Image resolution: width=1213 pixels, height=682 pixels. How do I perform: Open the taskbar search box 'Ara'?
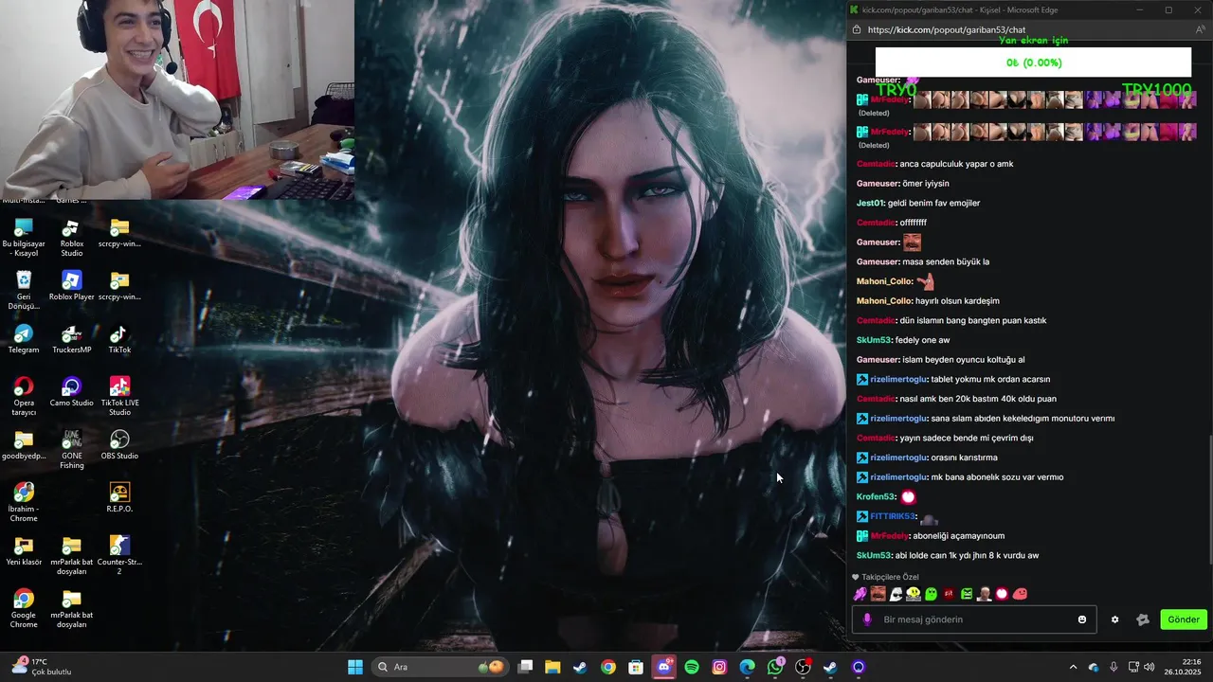(441, 667)
